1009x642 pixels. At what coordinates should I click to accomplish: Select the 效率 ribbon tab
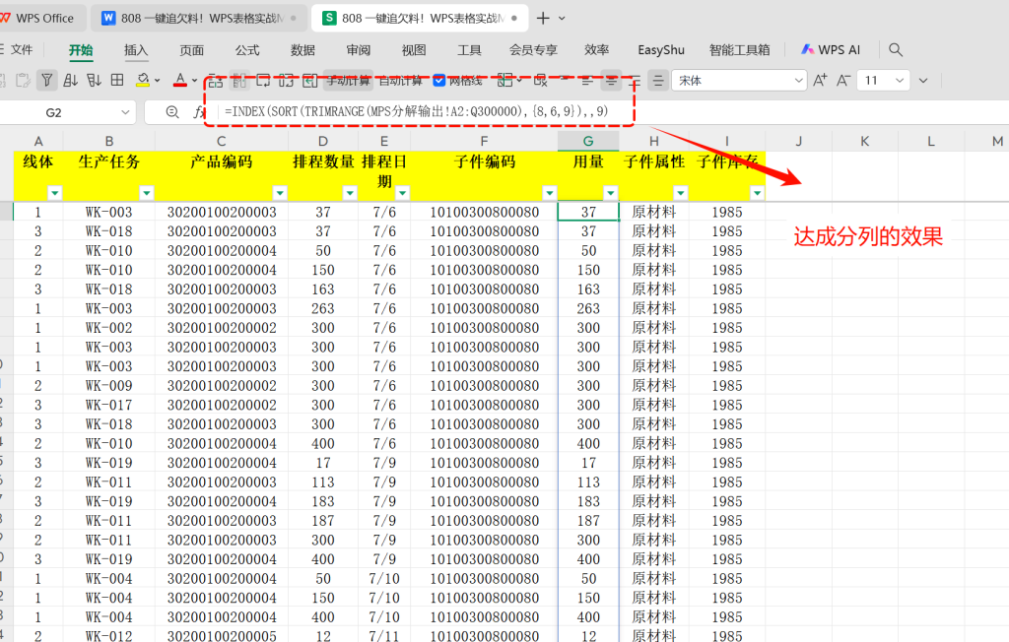pyautogui.click(x=596, y=49)
